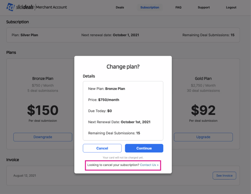
Task: Open the Deals page
Action: [120, 7]
